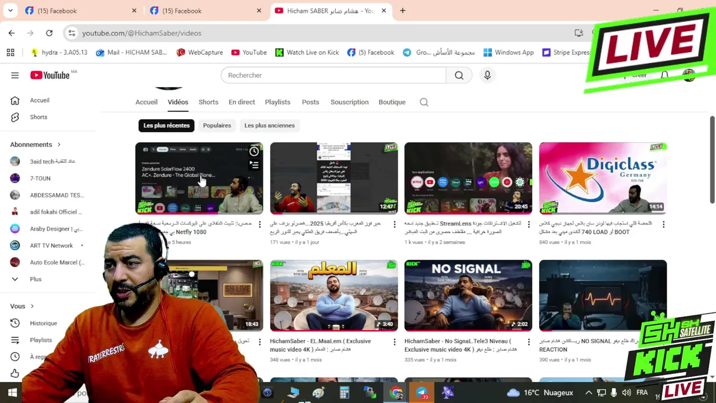Screen dimensions: 716x403
Task: Reload the page with refresh button
Action: (x=49, y=33)
